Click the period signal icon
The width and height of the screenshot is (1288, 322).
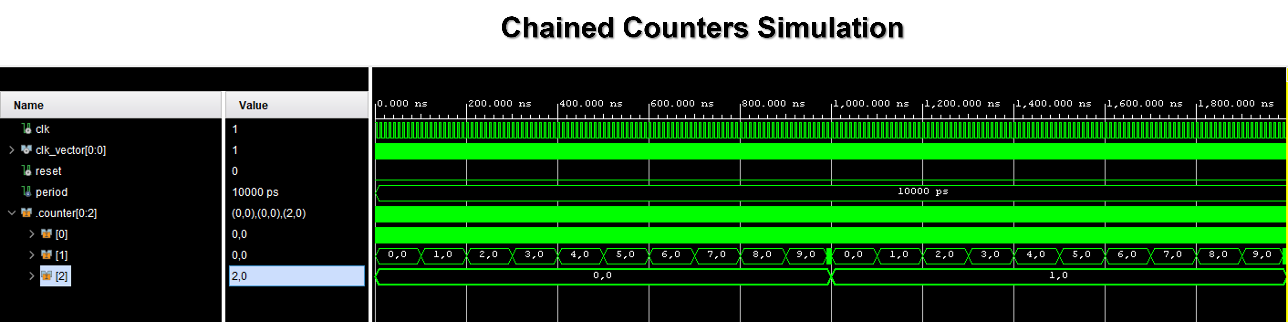(x=27, y=192)
